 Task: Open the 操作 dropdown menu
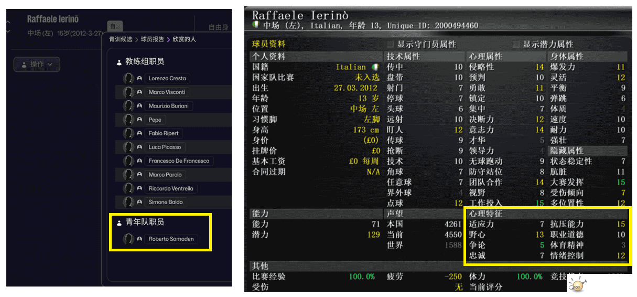[37, 64]
